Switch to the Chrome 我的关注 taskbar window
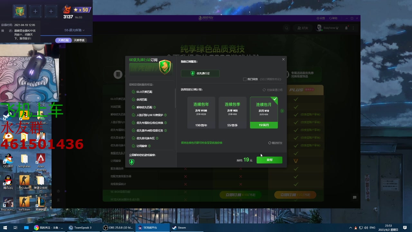 click(x=49, y=227)
